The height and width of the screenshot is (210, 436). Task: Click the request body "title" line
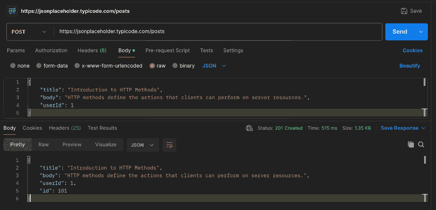tap(101, 90)
